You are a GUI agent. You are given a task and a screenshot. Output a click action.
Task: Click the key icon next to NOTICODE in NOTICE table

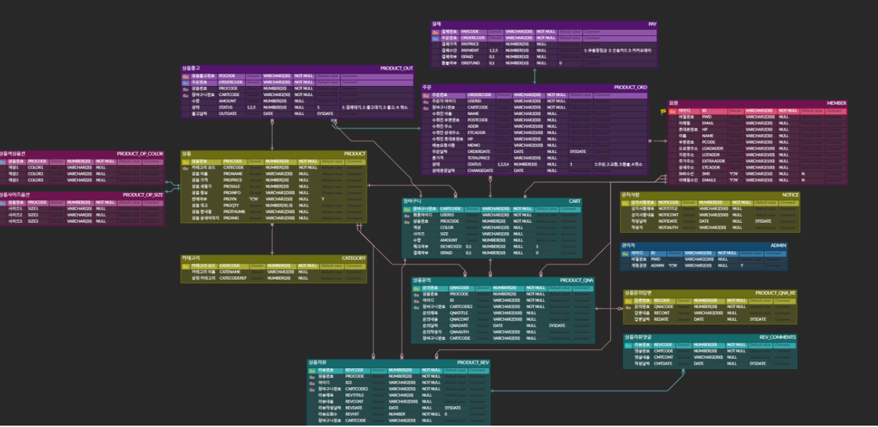coord(625,202)
